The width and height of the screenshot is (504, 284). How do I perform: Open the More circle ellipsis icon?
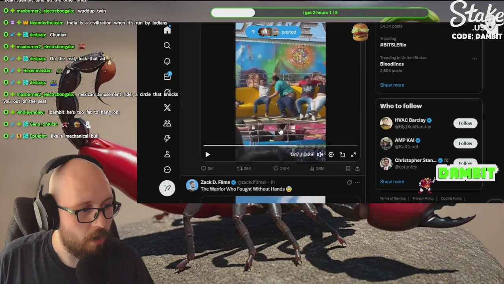coord(167,170)
